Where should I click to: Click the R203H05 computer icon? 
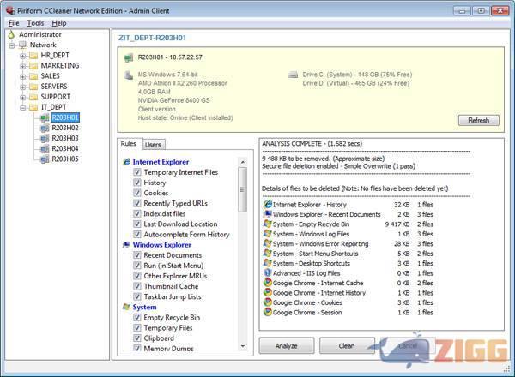[45, 159]
